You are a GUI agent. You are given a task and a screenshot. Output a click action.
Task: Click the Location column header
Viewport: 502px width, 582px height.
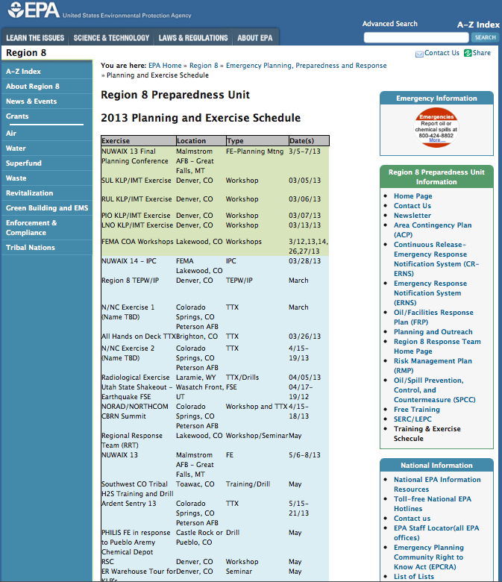click(201, 141)
